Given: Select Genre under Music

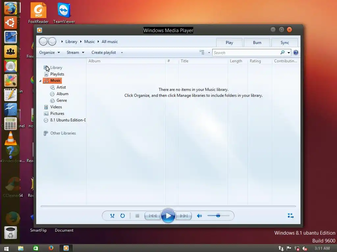Looking at the screenshot, I should (x=62, y=100).
